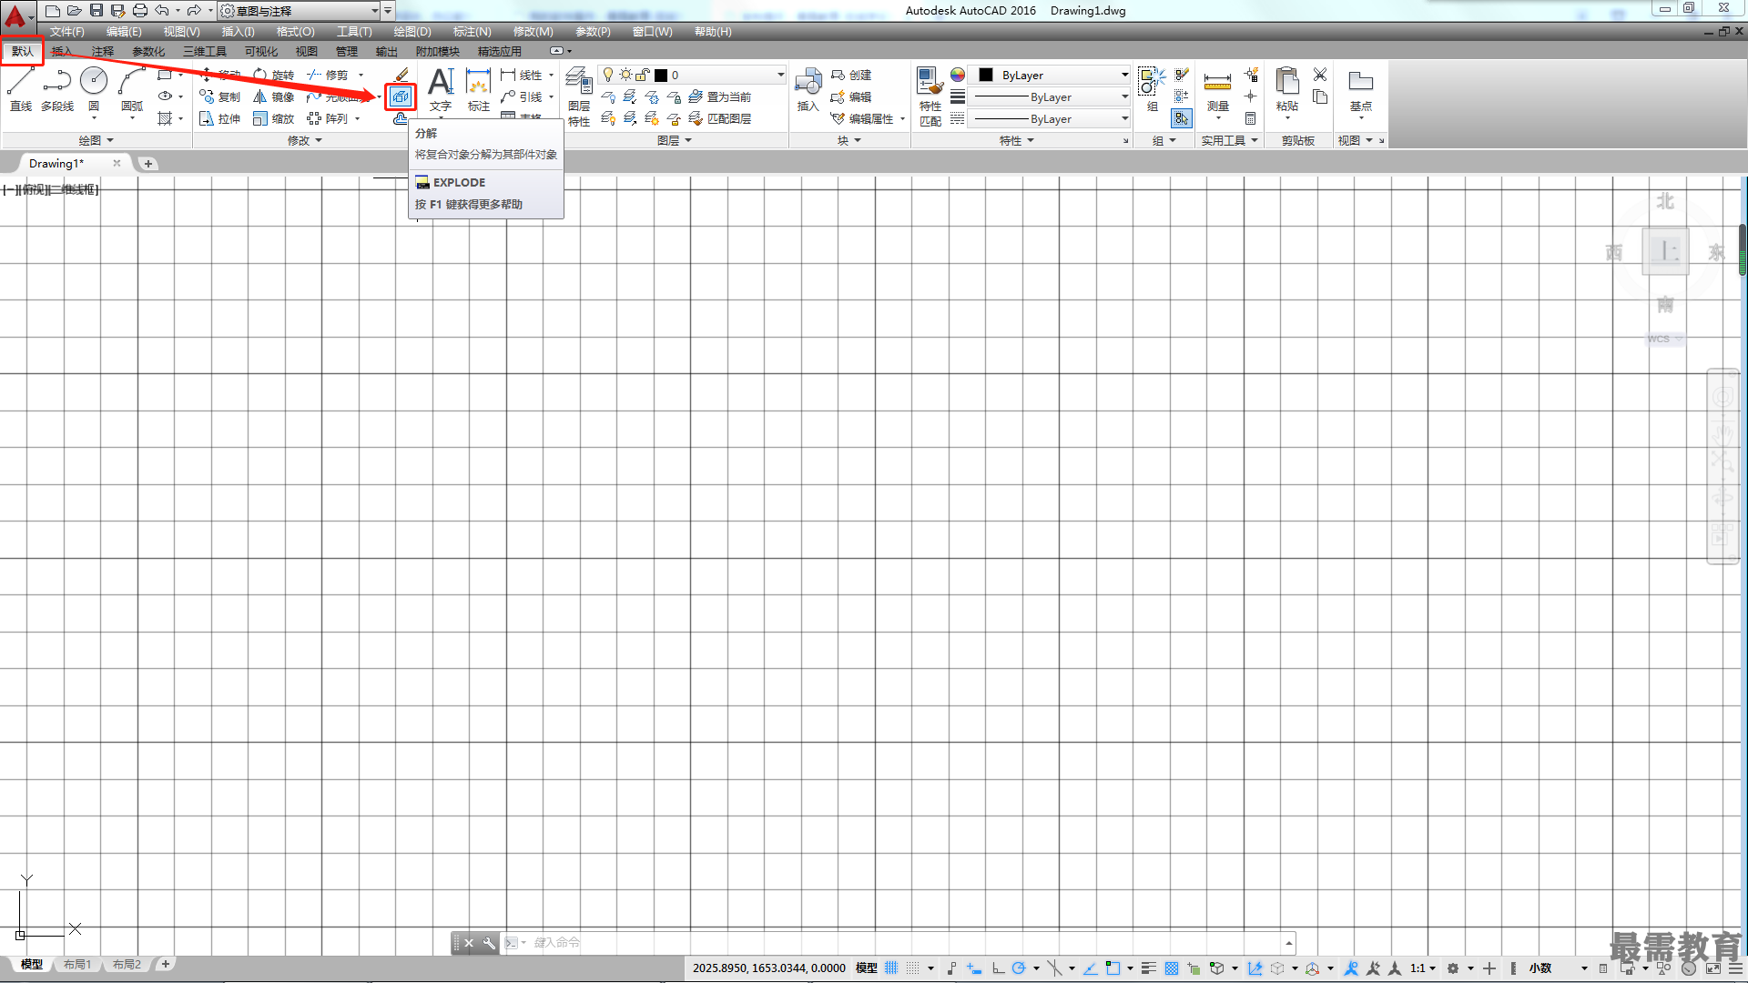Screen dimensions: 1748x983
Task: Open the workspace dropdown (草图与注释)
Action: 299,11
